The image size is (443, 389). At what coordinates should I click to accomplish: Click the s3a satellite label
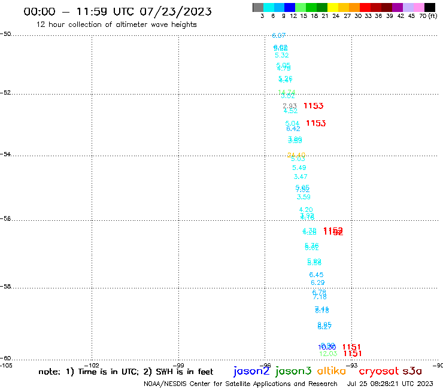tap(412, 371)
